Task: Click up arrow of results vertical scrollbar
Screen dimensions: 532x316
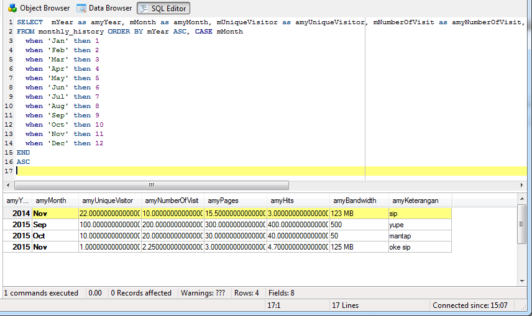Action: (522, 199)
